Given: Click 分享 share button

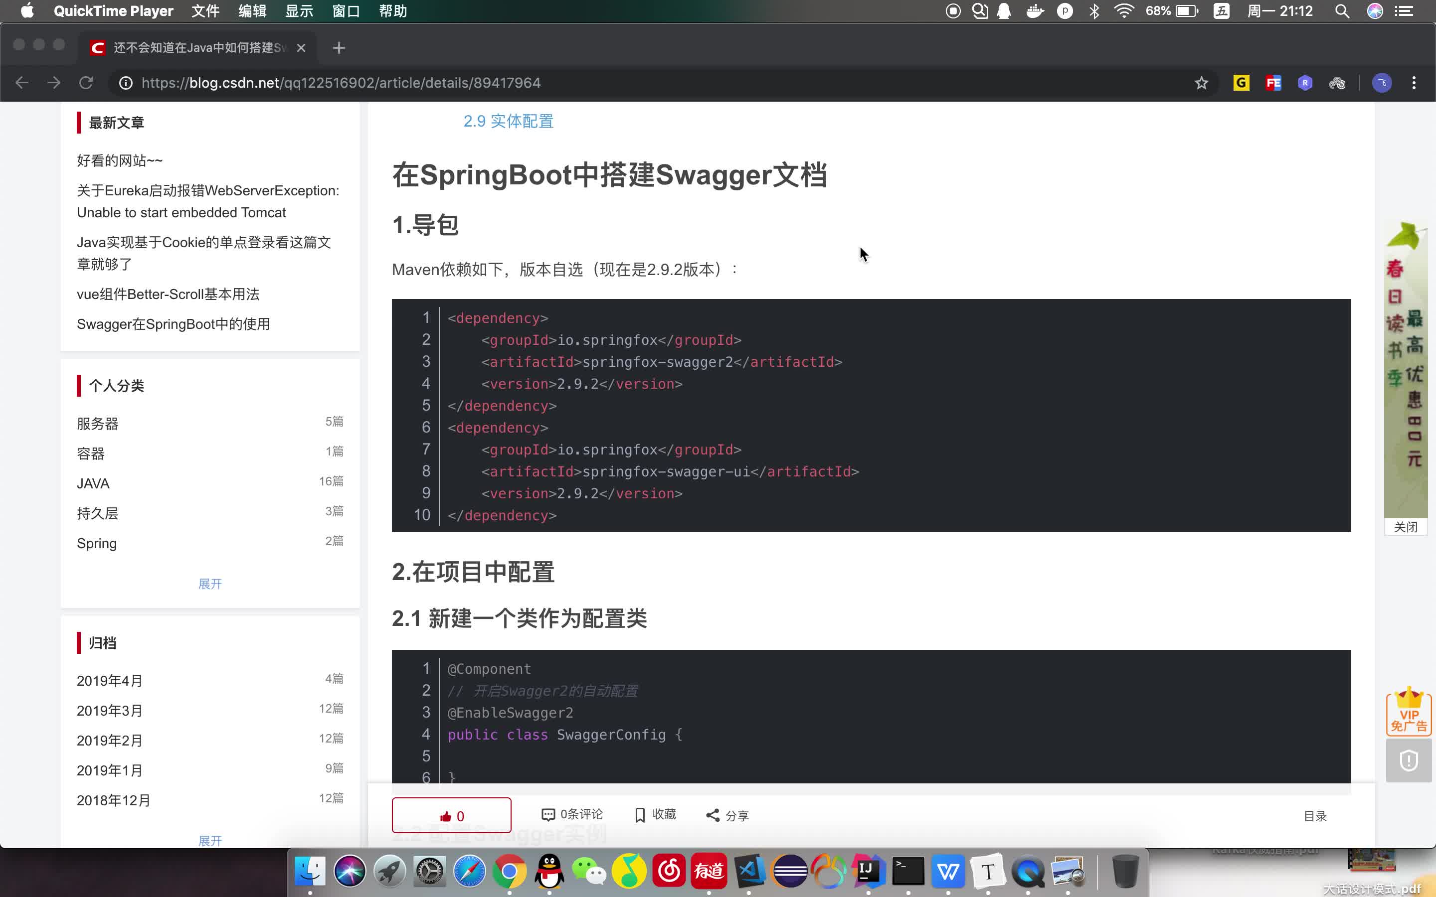Looking at the screenshot, I should click(x=727, y=815).
